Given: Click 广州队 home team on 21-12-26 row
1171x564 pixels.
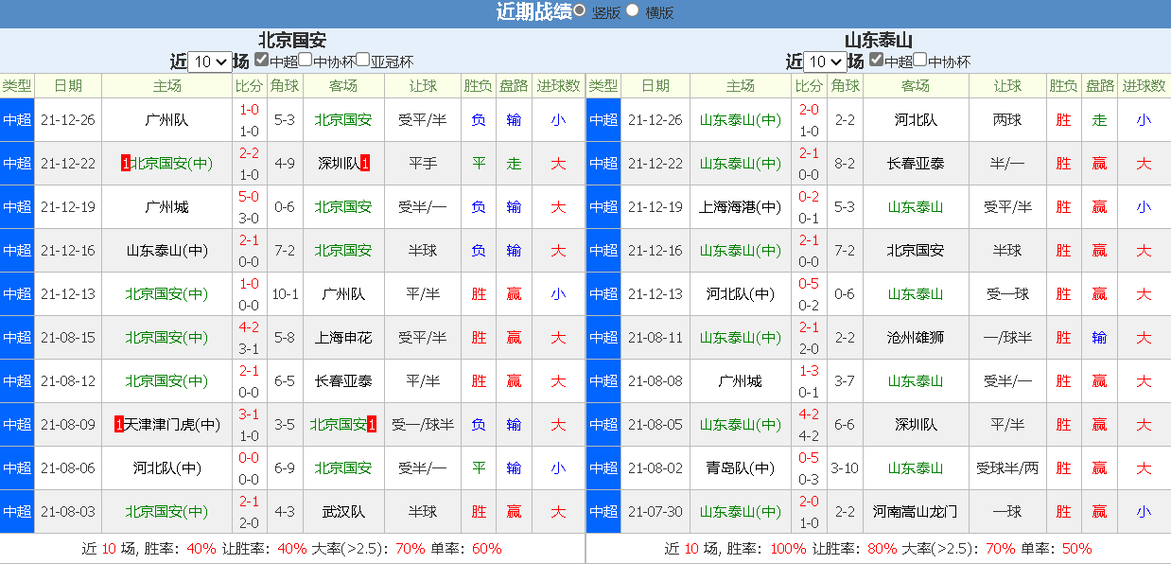Looking at the screenshot, I should [x=167, y=120].
